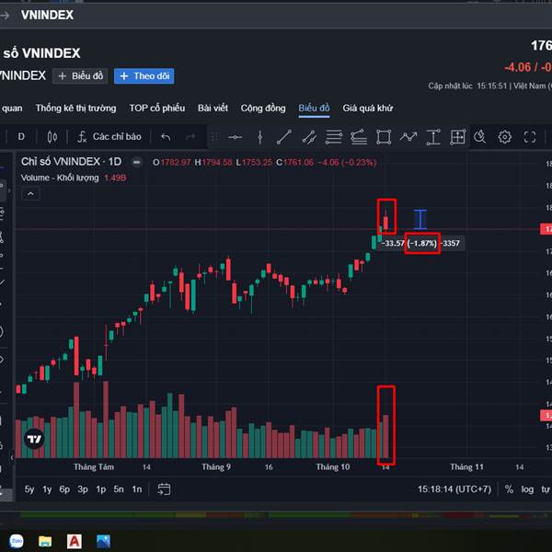The image size is (552, 552).
Task: Set chart range to 6p
Action: click(64, 489)
